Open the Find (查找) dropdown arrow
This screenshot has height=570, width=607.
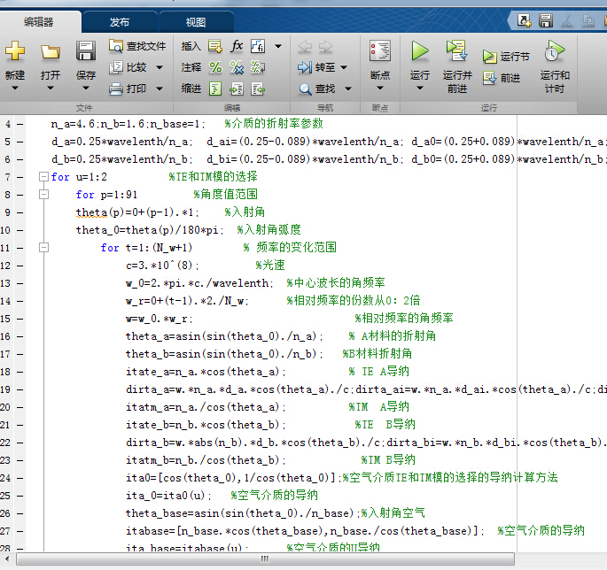click(x=348, y=89)
